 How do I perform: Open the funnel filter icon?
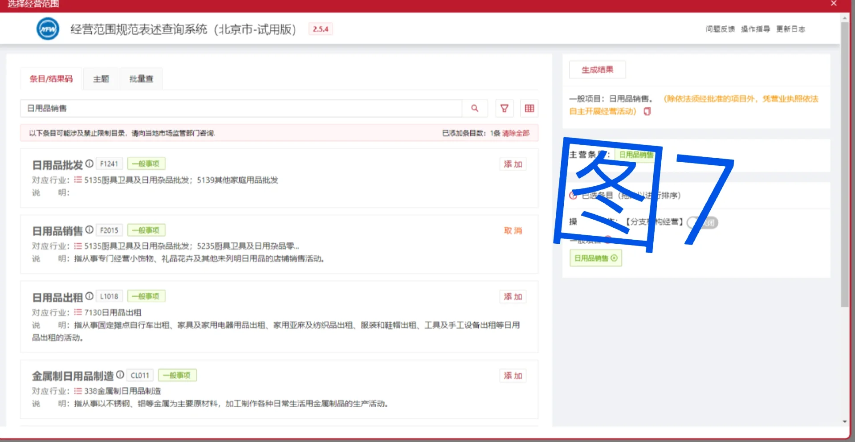click(x=504, y=108)
